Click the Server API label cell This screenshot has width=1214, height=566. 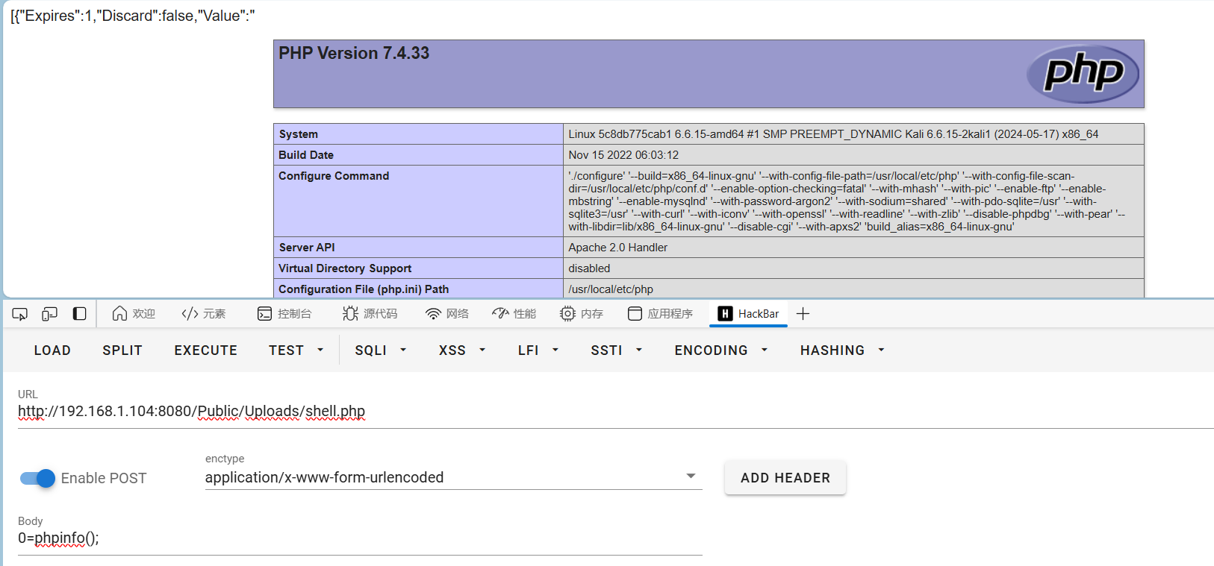[418, 248]
